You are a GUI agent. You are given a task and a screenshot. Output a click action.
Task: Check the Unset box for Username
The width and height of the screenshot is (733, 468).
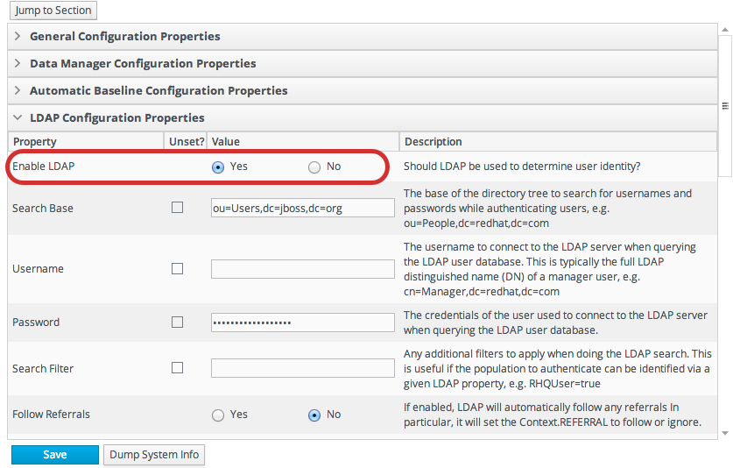pyautogui.click(x=177, y=269)
